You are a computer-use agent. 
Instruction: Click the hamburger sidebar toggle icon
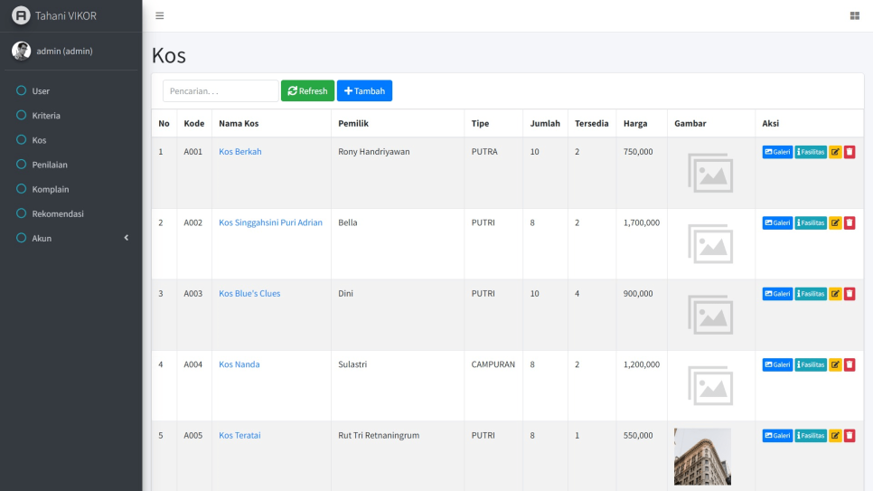click(160, 15)
